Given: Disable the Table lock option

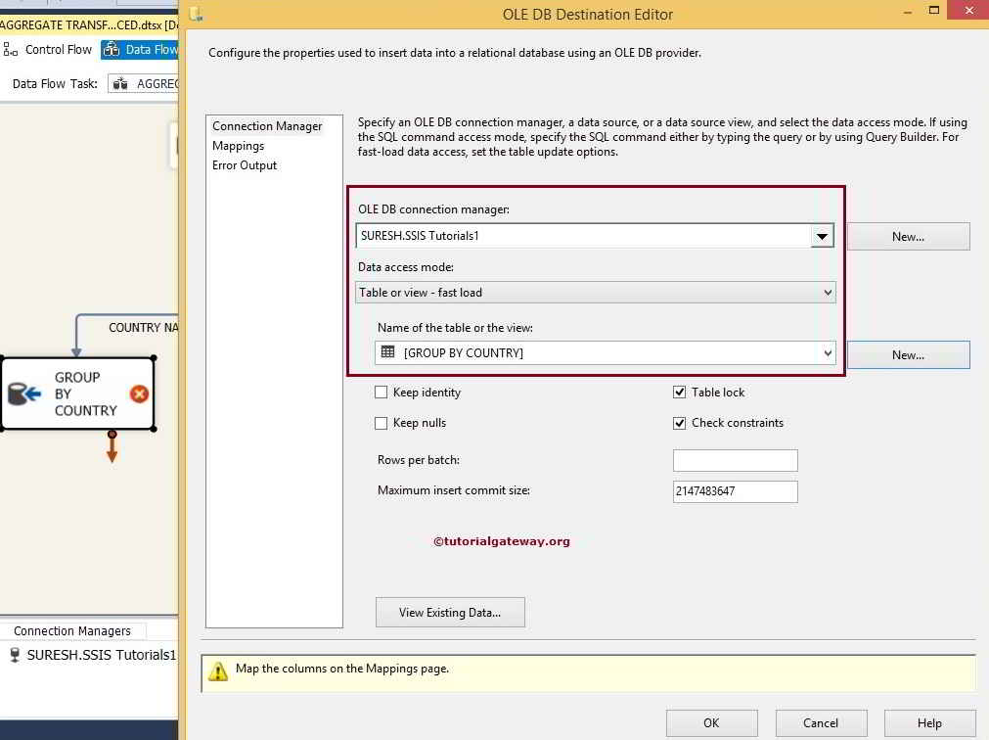Looking at the screenshot, I should (x=680, y=392).
